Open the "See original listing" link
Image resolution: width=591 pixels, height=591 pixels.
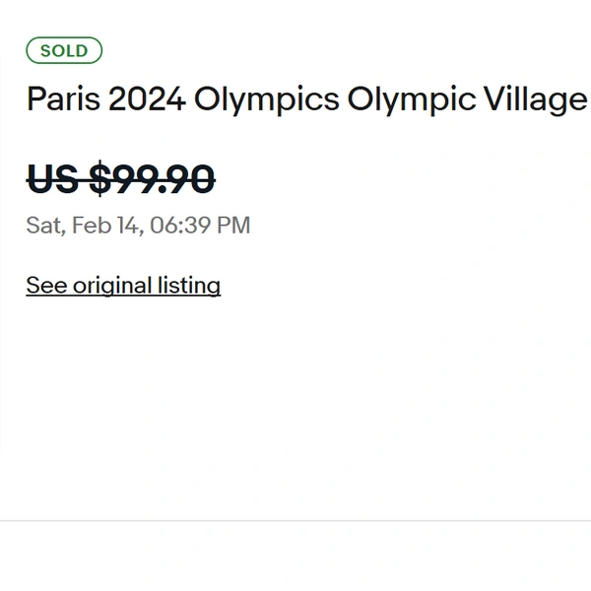click(123, 286)
